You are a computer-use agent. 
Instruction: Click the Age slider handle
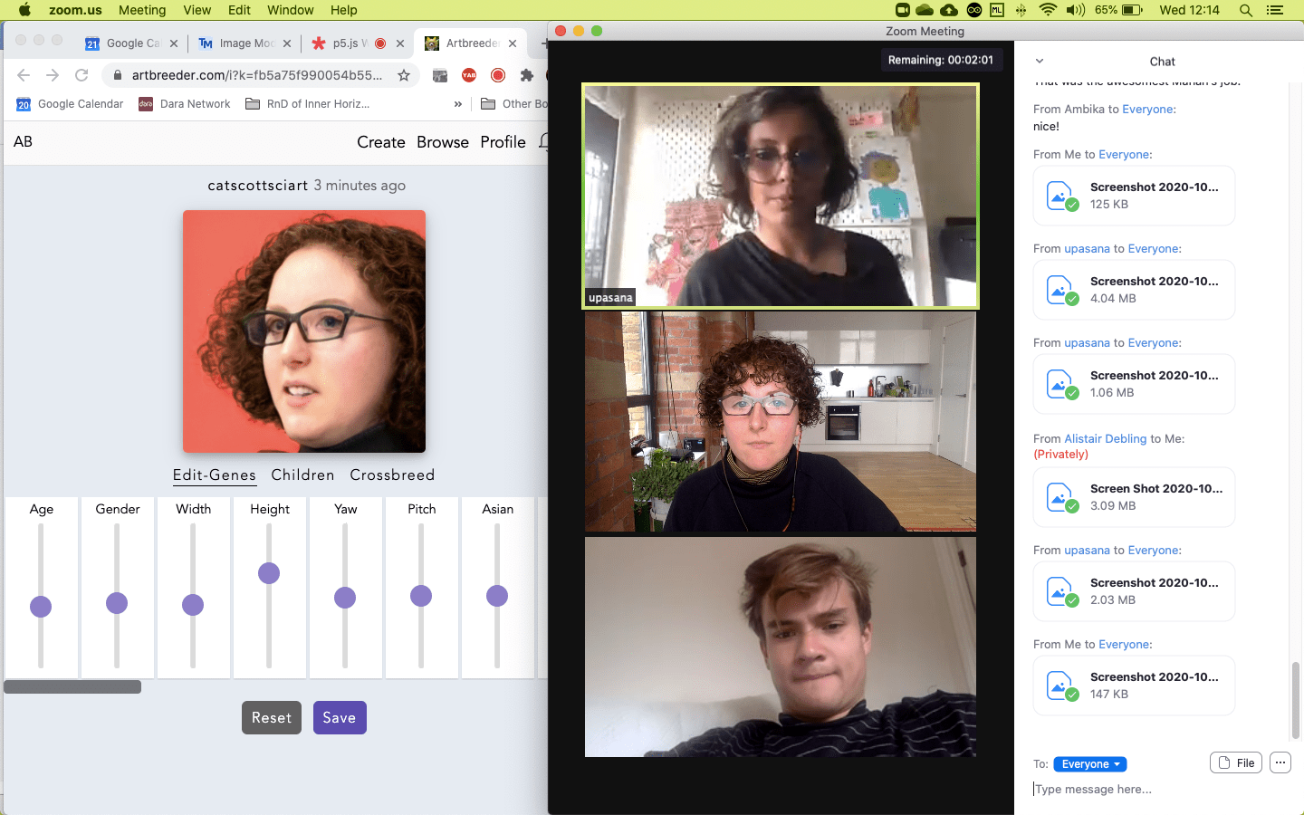(x=41, y=607)
